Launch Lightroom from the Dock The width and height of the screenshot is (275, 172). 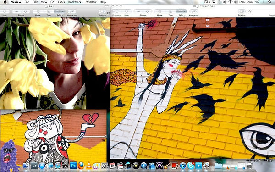coord(34,166)
